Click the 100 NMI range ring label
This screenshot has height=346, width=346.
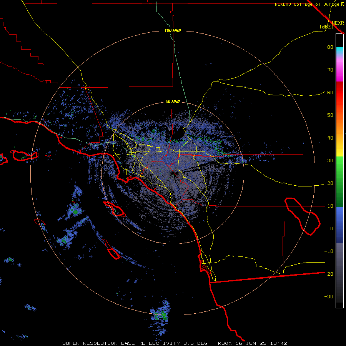(173, 30)
